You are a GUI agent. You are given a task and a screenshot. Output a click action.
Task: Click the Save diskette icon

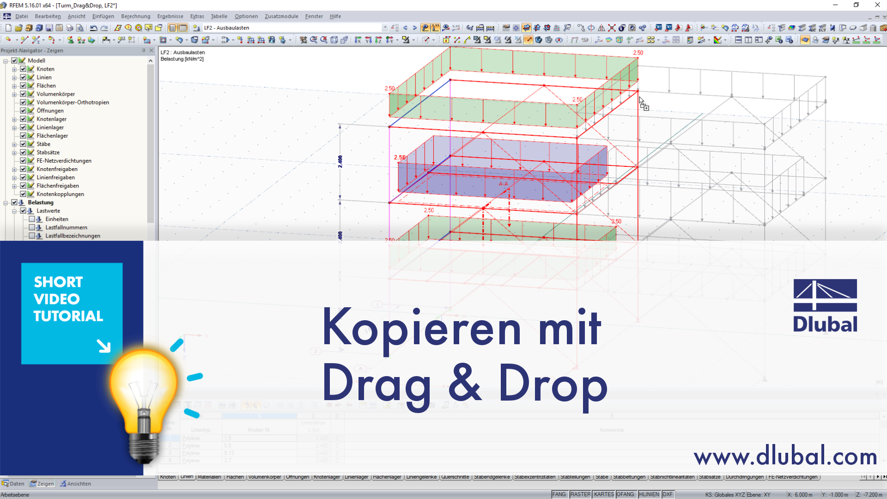[49, 28]
